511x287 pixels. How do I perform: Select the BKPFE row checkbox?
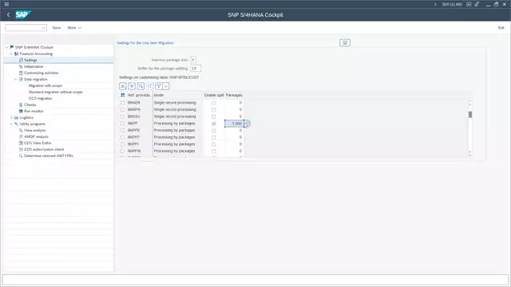[x=122, y=130]
